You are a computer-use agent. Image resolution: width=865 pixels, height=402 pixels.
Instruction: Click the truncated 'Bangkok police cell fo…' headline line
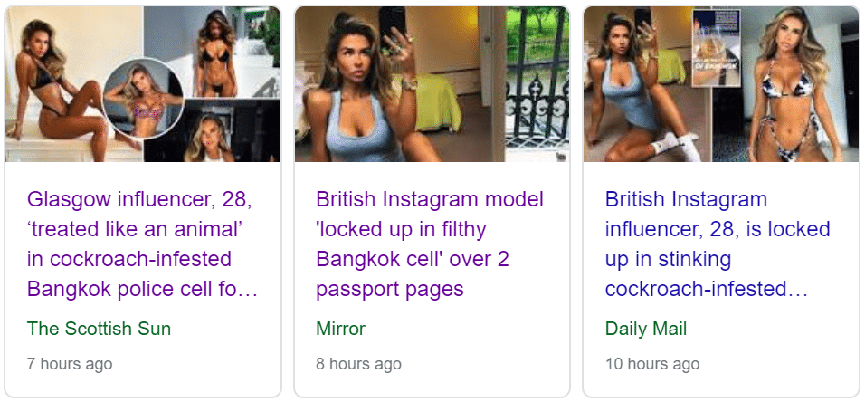point(142,289)
